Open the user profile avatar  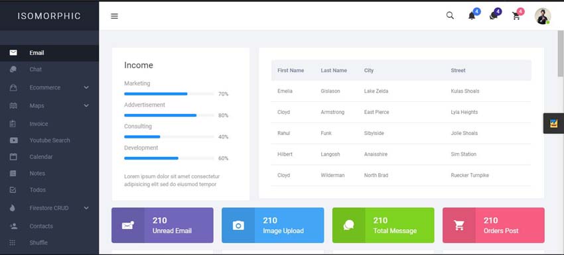pyautogui.click(x=542, y=16)
